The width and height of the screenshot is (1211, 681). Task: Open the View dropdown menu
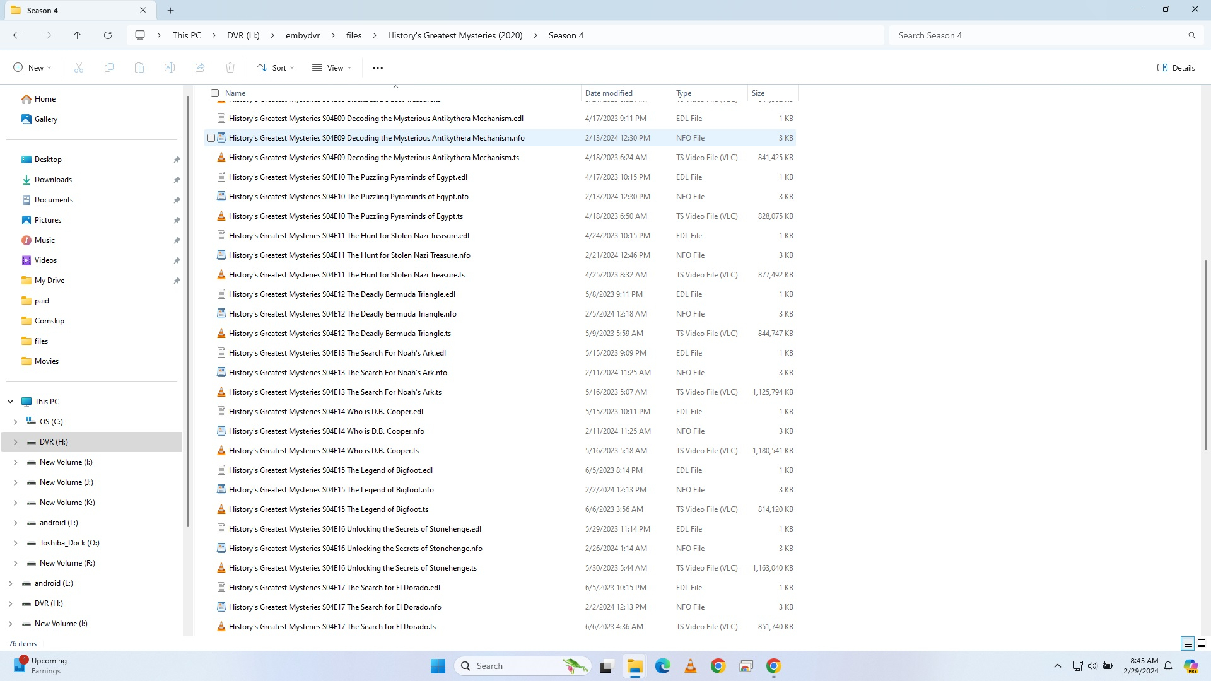point(332,67)
